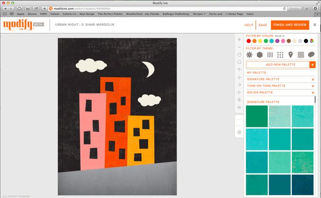321x198 pixels.
Task: Save the creation via SAVE link
Action: click(262, 25)
